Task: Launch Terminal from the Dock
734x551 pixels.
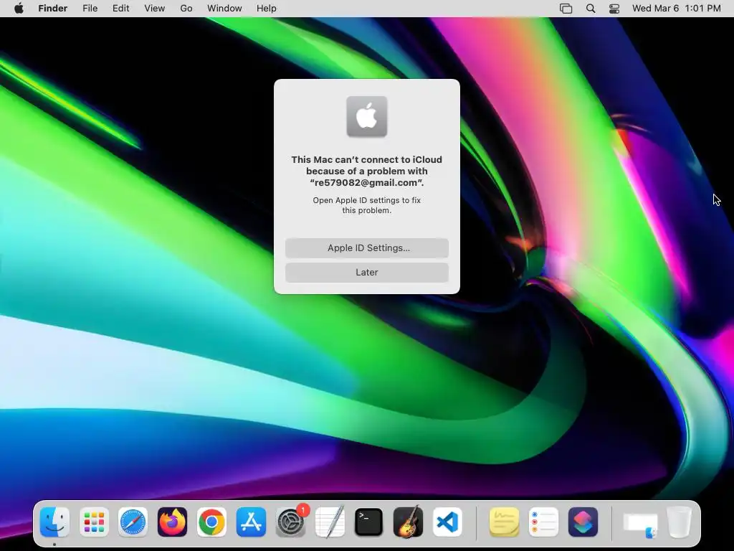Action: point(369,522)
